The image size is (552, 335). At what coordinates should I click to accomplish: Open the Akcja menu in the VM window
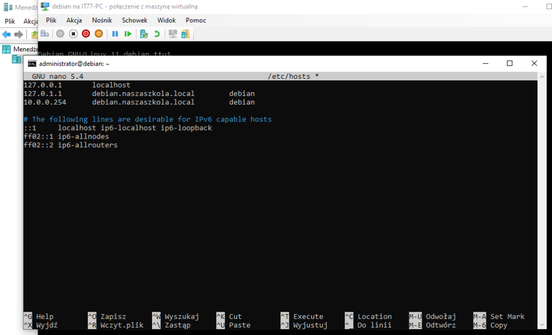click(x=74, y=20)
